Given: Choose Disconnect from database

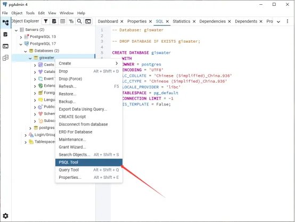Looking at the screenshot, I should point(89,125).
